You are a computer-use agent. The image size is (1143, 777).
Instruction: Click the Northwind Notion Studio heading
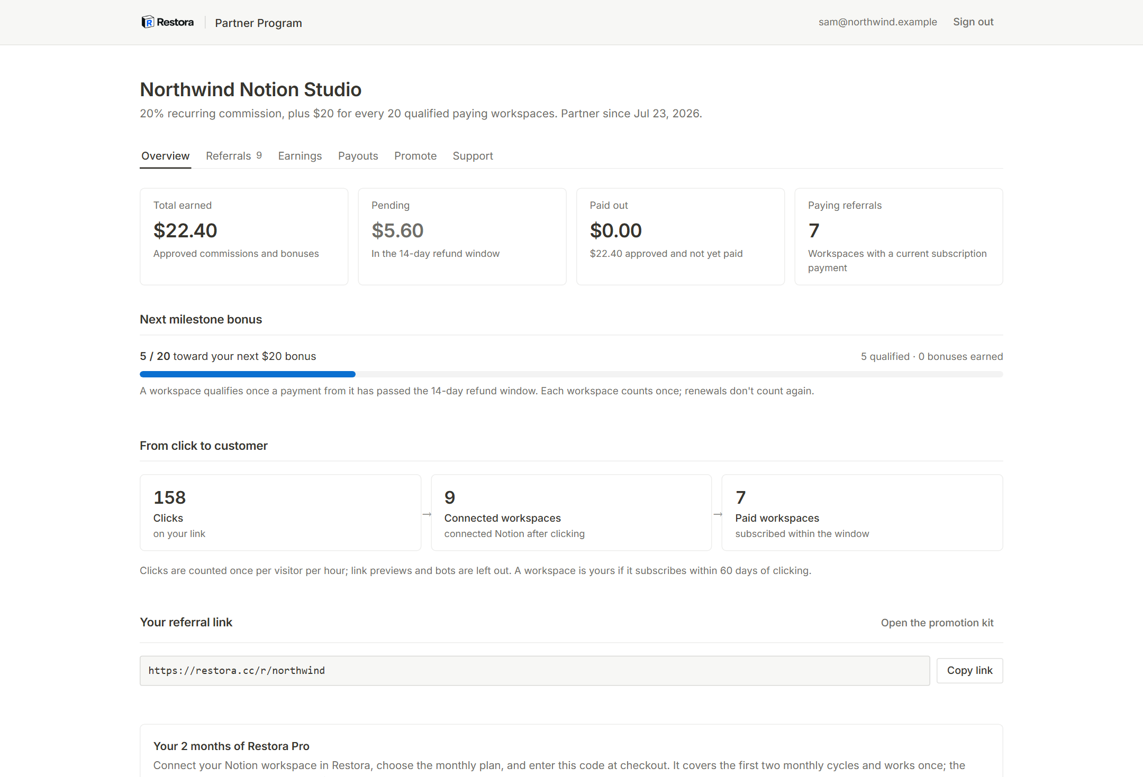[x=250, y=89]
